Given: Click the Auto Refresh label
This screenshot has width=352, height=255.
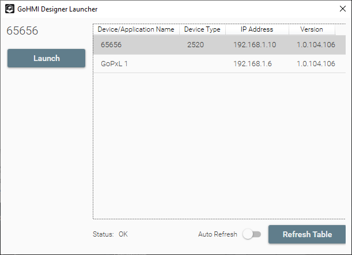Looking at the screenshot, I should (x=218, y=234).
